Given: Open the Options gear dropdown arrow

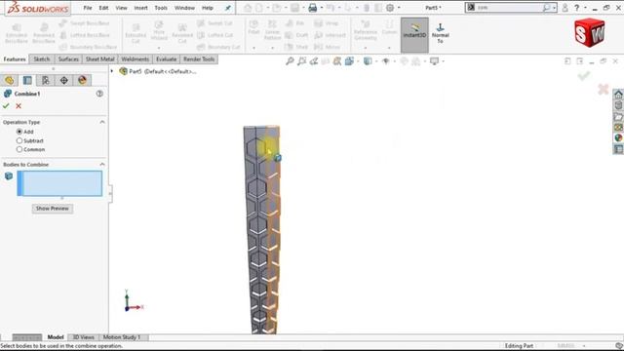Looking at the screenshot, I should [x=399, y=8].
